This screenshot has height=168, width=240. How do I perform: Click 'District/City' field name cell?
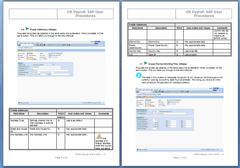click(138, 42)
